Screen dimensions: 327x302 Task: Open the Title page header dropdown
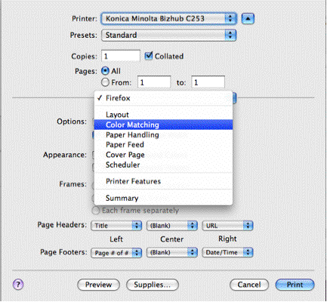click(116, 226)
